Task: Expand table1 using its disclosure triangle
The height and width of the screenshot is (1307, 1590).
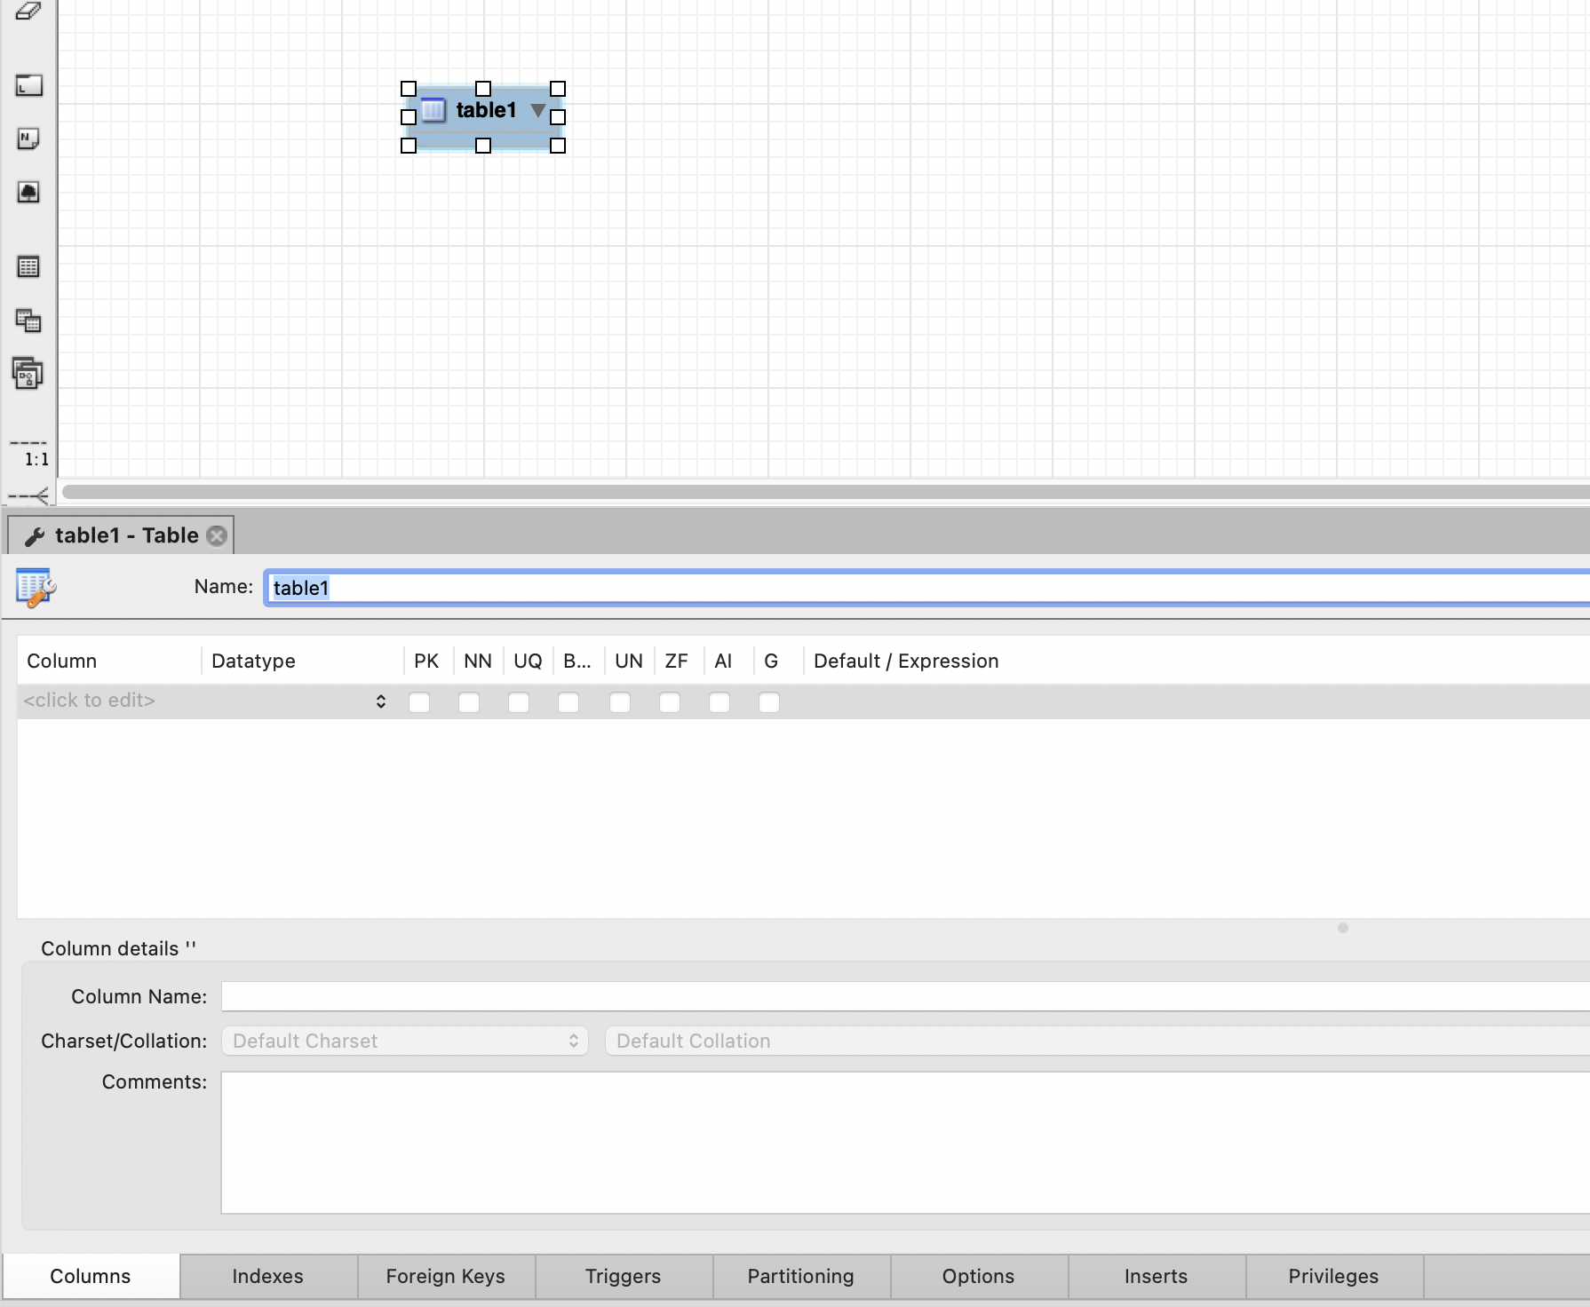Action: tap(537, 110)
